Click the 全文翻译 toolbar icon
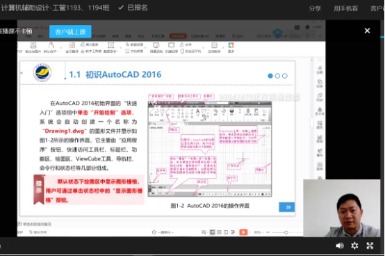 coord(72,47)
